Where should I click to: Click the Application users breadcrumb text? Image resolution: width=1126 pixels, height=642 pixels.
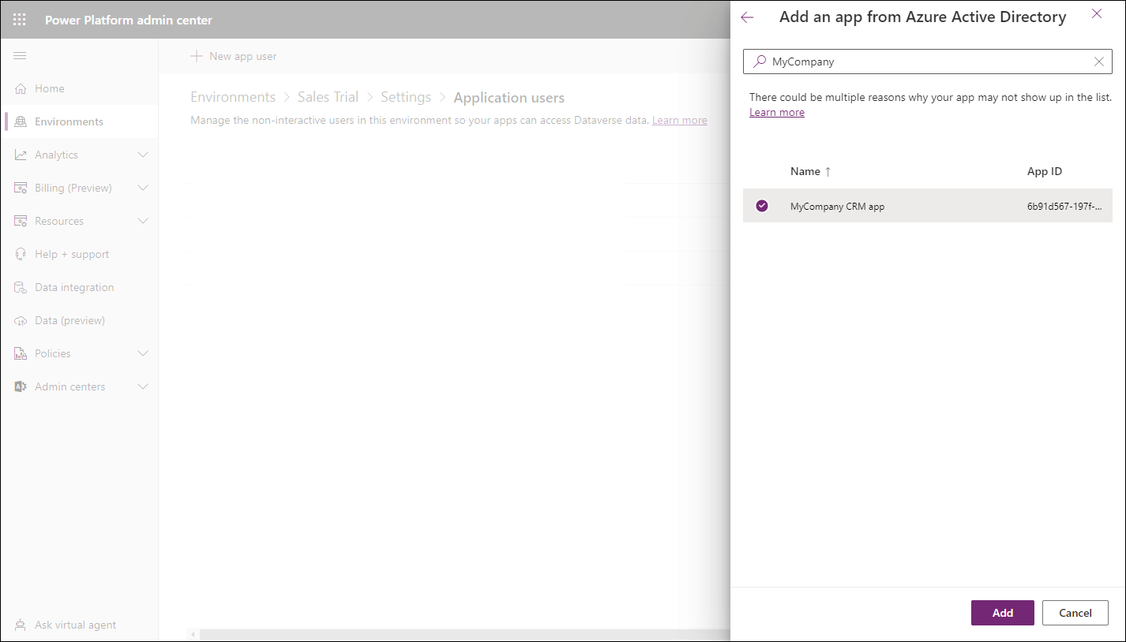[x=509, y=98]
